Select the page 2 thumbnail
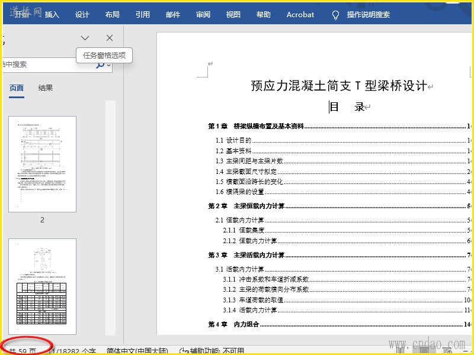Viewport: 474px width, 355px height. pyautogui.click(x=42, y=164)
